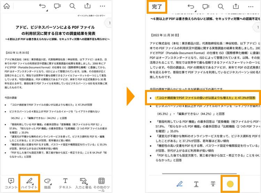Tap search magnifier in right screen

pyautogui.click(x=221, y=7)
